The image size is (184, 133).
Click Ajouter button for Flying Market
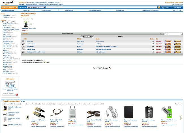point(177,47)
